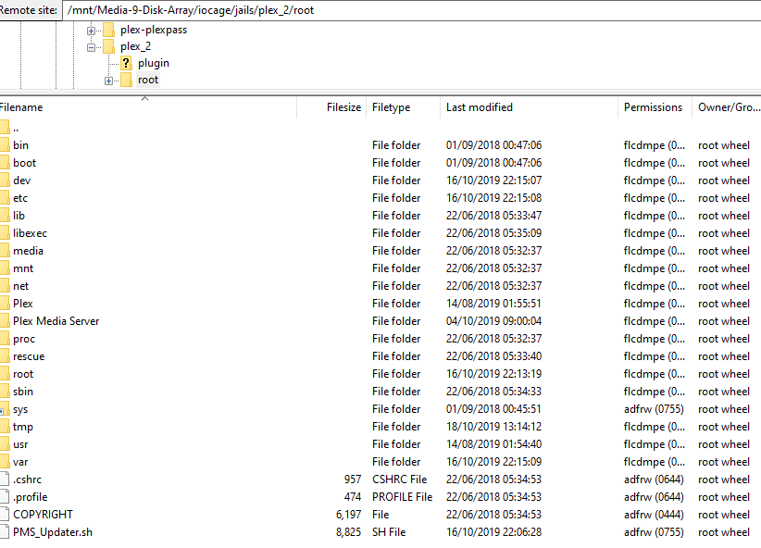Click the shortcut folder icon next to sys
The image size is (761, 548).
4,409
